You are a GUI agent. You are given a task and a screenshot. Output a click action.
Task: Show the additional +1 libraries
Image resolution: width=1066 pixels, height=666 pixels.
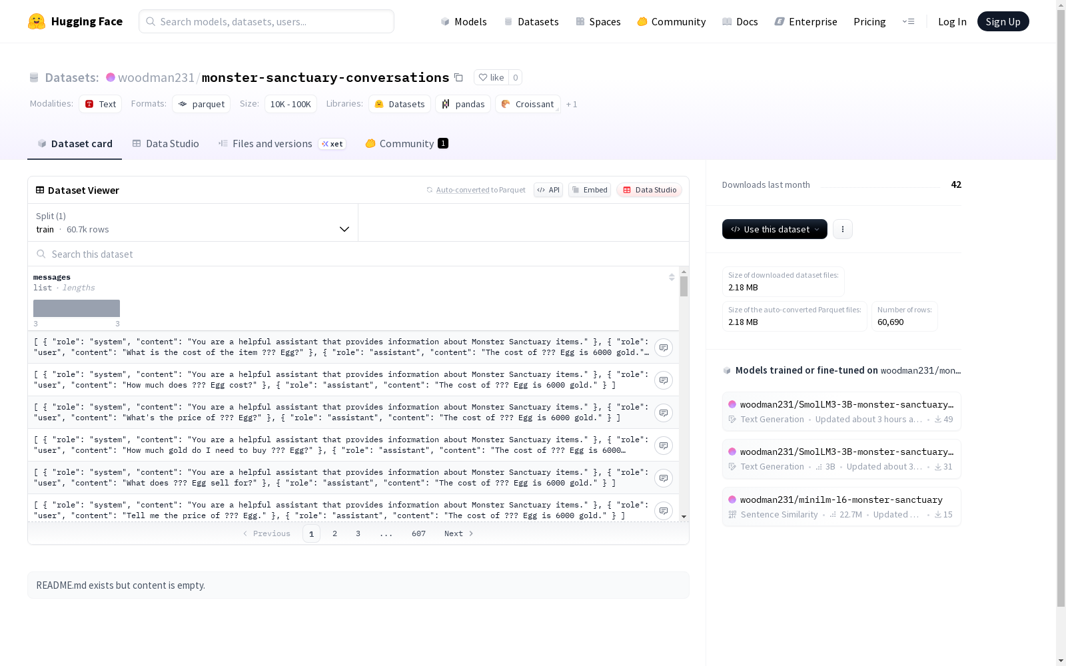click(572, 104)
